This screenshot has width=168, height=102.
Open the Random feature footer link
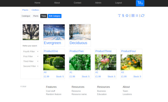(x=54, y=94)
